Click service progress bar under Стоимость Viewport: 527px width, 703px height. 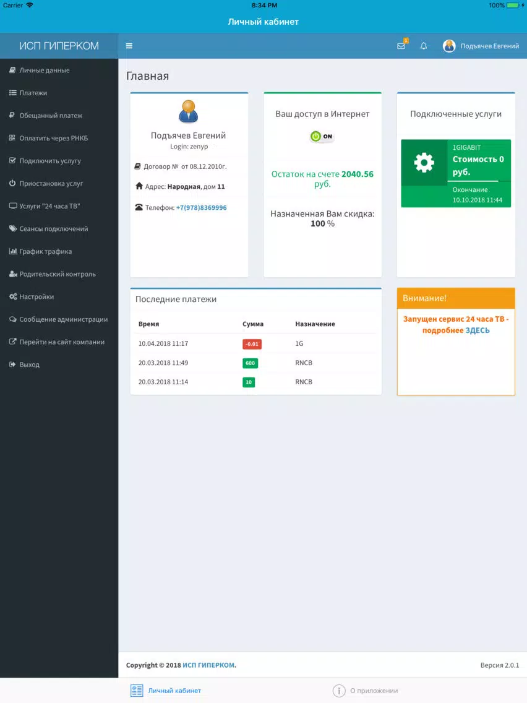(479, 181)
